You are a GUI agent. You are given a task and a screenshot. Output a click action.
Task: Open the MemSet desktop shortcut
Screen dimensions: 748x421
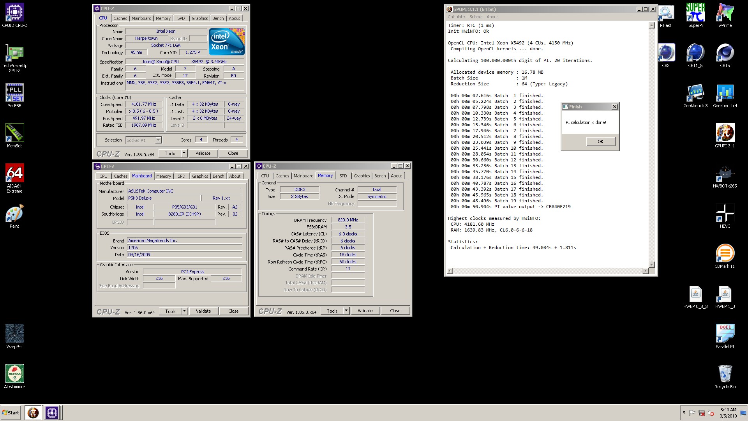pyautogui.click(x=14, y=136)
